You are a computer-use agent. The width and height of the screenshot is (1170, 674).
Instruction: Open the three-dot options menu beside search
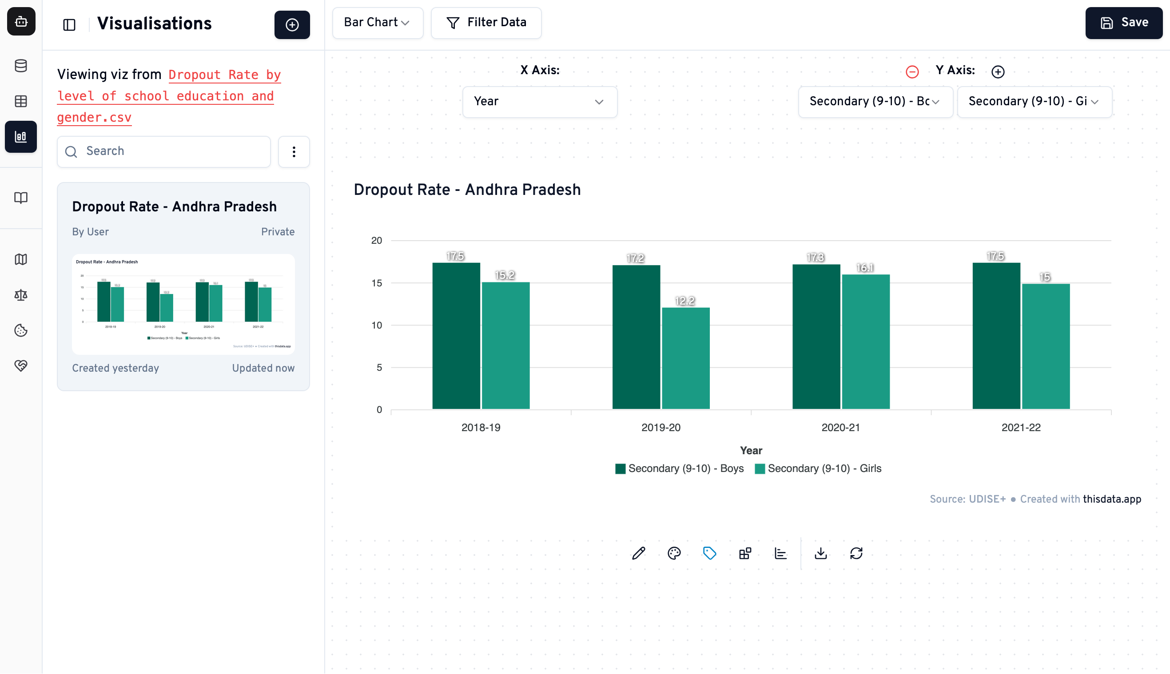click(x=294, y=151)
